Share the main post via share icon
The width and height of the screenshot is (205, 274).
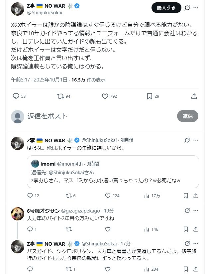[194, 96]
